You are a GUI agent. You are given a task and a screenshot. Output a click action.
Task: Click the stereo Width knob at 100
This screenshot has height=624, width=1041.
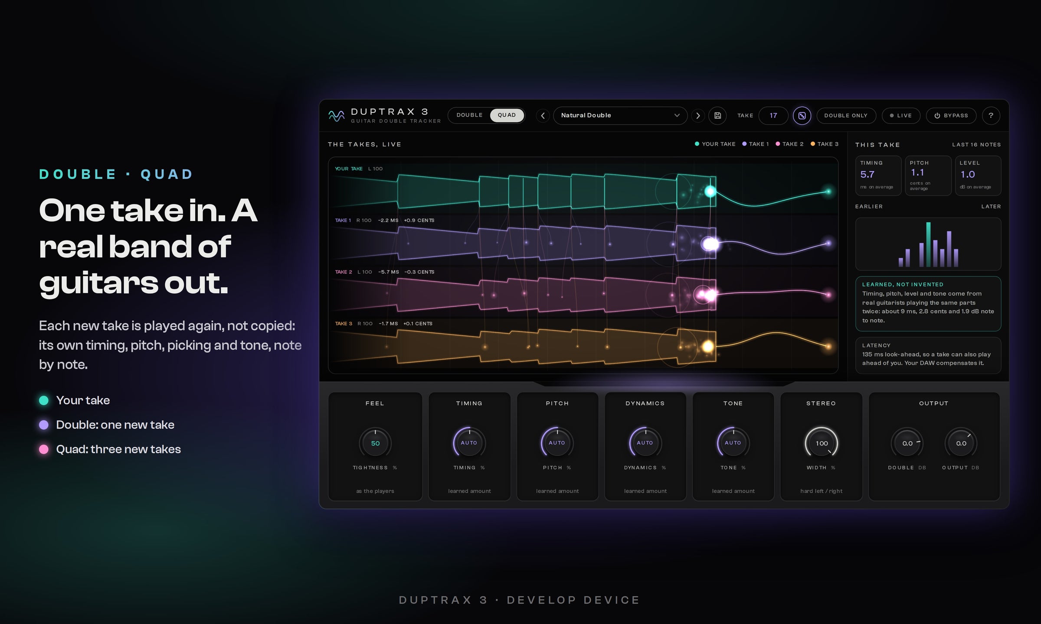(822, 443)
